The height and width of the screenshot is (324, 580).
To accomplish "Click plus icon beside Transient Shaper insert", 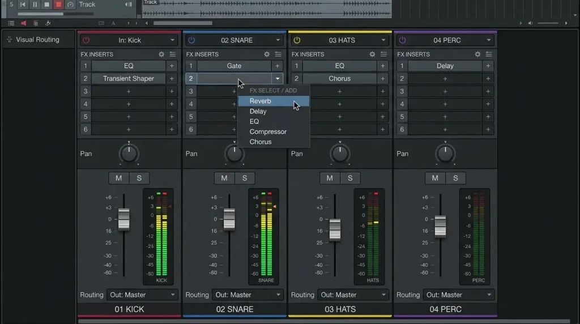I will 172,78.
